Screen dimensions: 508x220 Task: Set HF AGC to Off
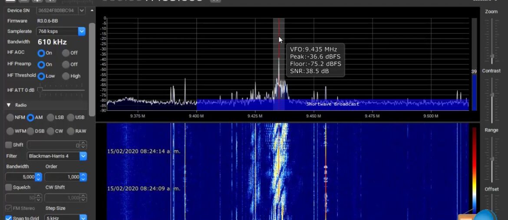(x=66, y=53)
